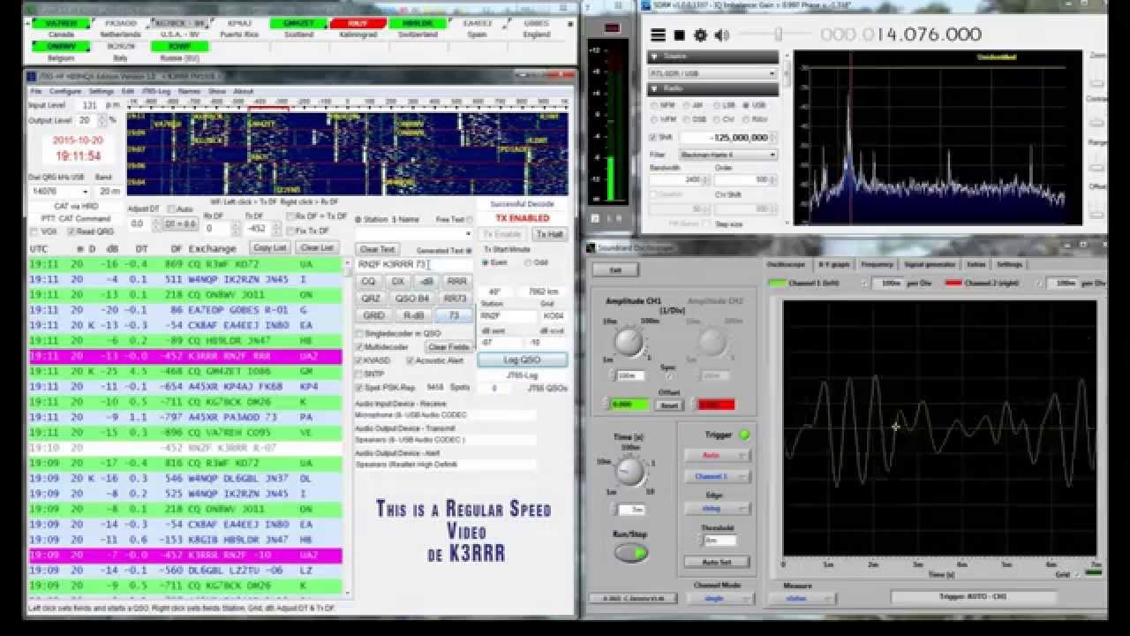Image resolution: width=1130 pixels, height=636 pixels.
Task: Mute audio with SDR# speaker icon
Action: point(722,35)
